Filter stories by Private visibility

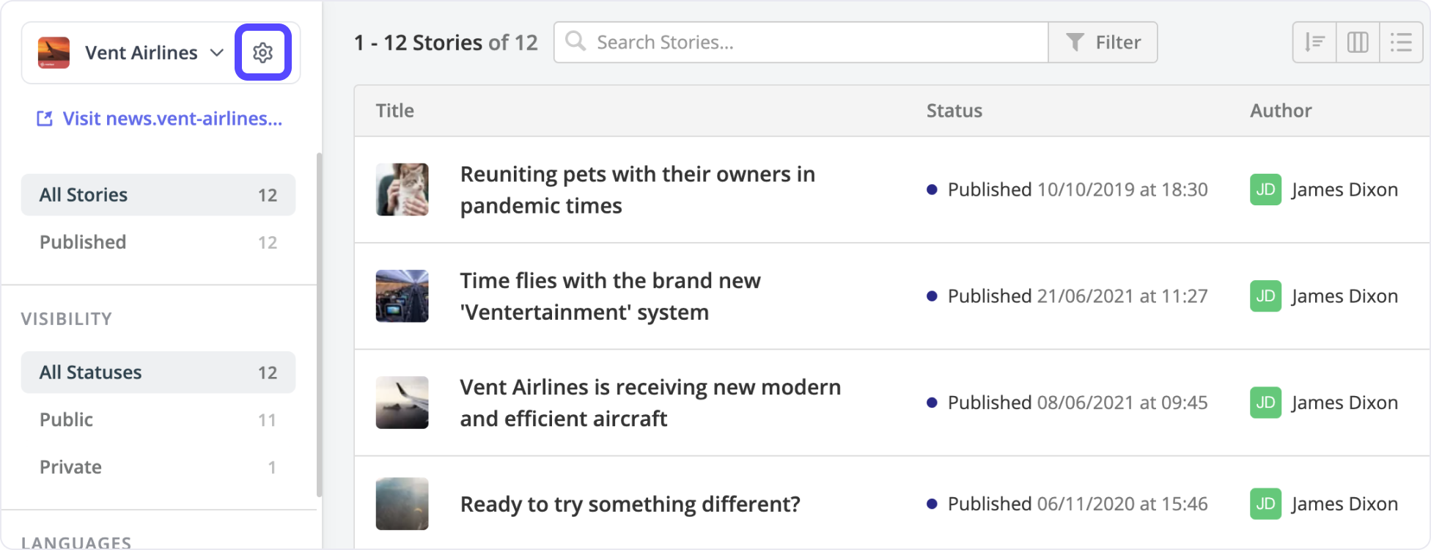click(158, 467)
